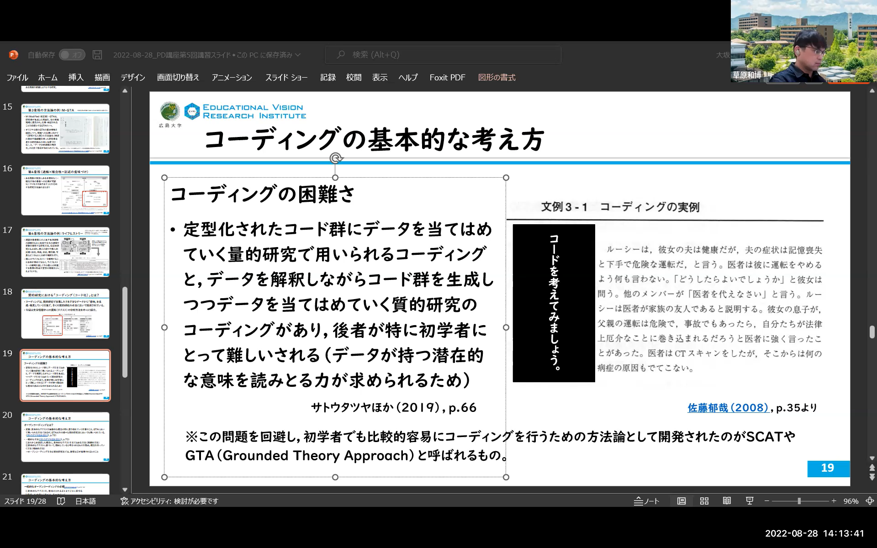Click the heading コーディングの困難さ
This screenshot has width=877, height=548.
pos(263,194)
